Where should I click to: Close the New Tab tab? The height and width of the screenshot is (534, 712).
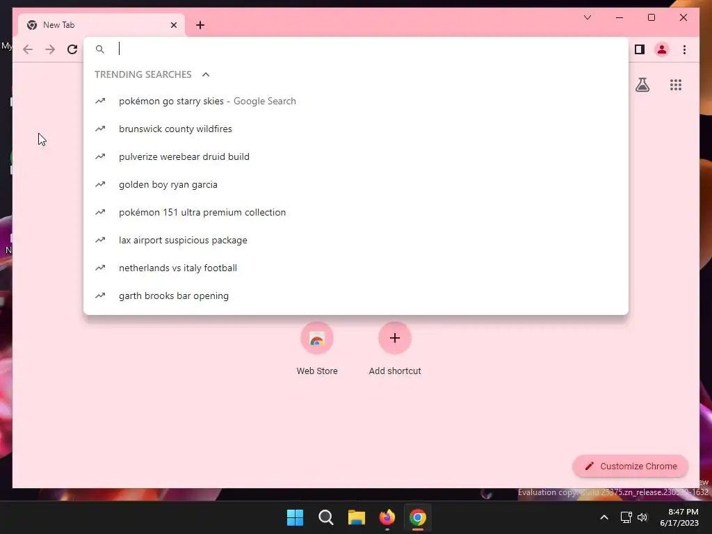[173, 25]
